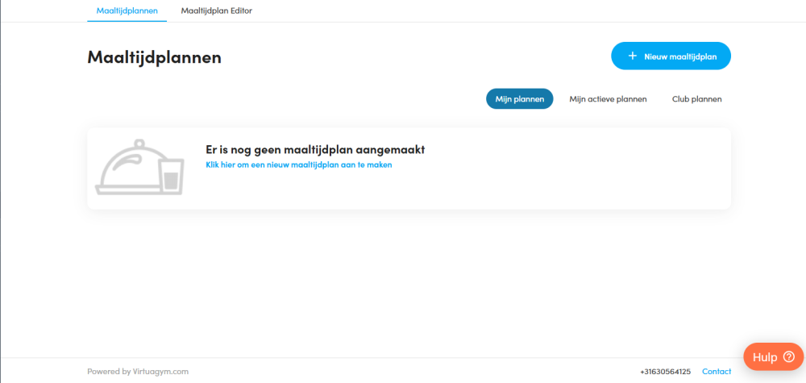
Task: Click phone number +31630564125
Action: tap(666, 371)
